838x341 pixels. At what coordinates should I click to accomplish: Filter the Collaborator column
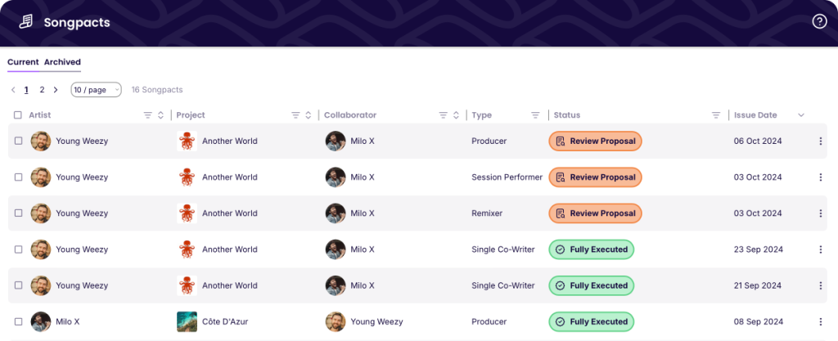click(x=443, y=115)
